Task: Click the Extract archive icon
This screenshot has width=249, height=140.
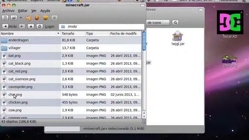Action: pyautogui.click(x=46, y=18)
